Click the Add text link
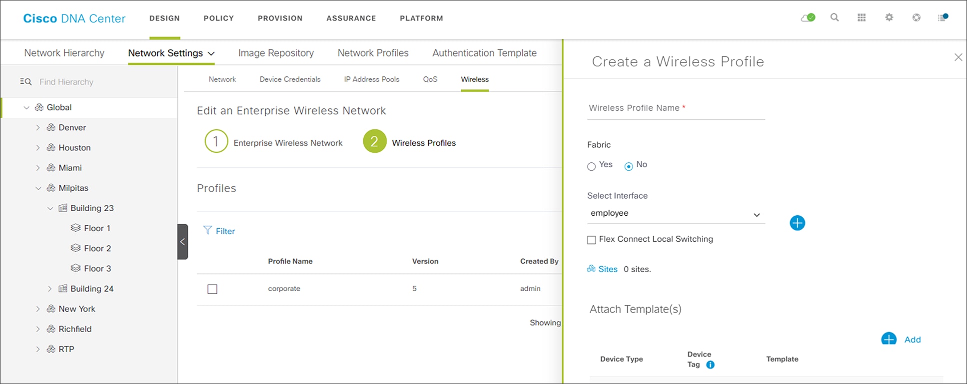Screen dimensions: 967x384 coord(913,340)
